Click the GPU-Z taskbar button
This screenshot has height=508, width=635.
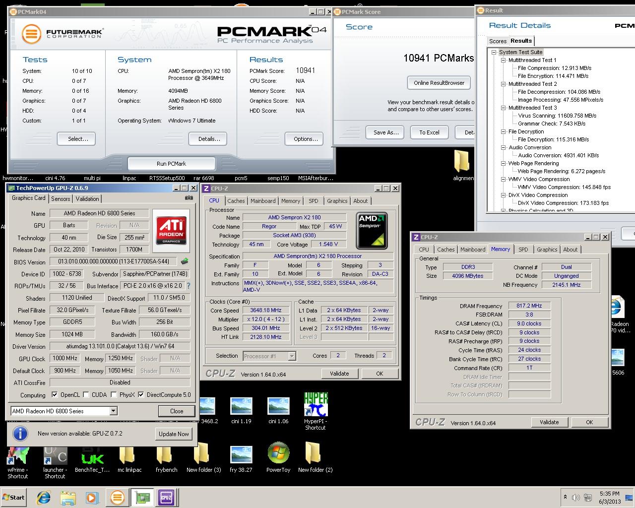(x=142, y=498)
